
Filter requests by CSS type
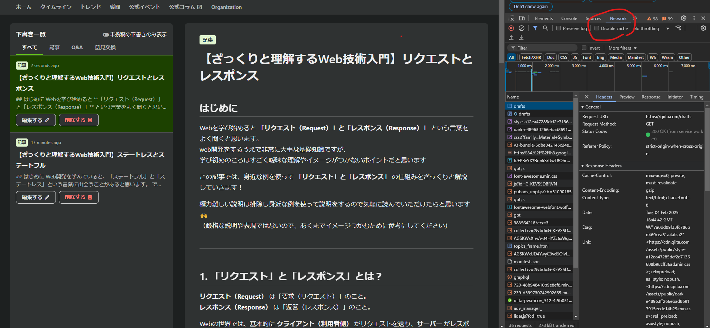point(564,57)
